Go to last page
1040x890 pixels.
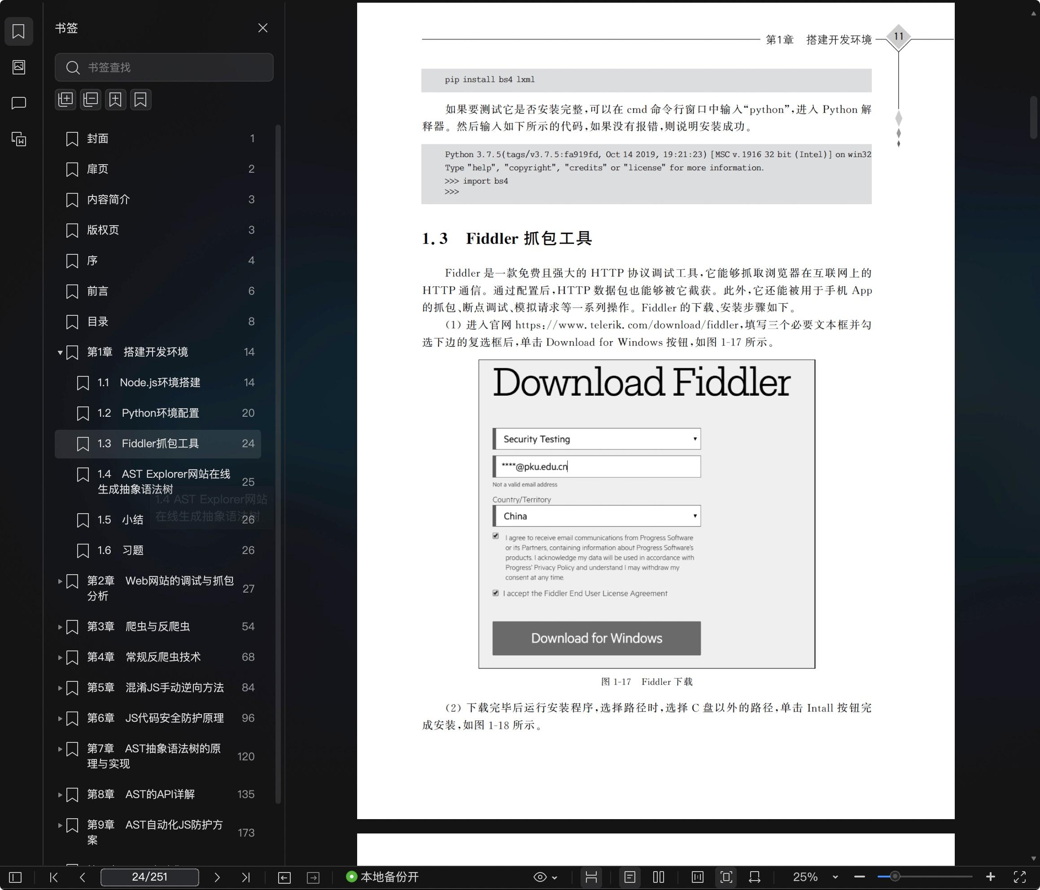pyautogui.click(x=245, y=877)
